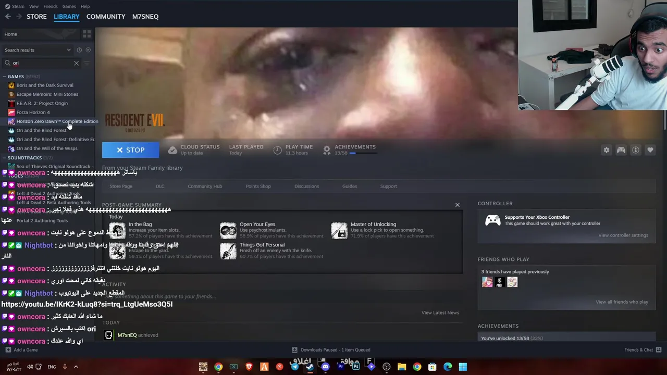Open the Community Hub tab
667x375 pixels.
[205, 186]
